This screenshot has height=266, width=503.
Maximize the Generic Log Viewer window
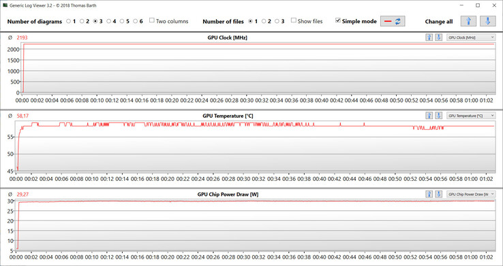click(x=478, y=5)
